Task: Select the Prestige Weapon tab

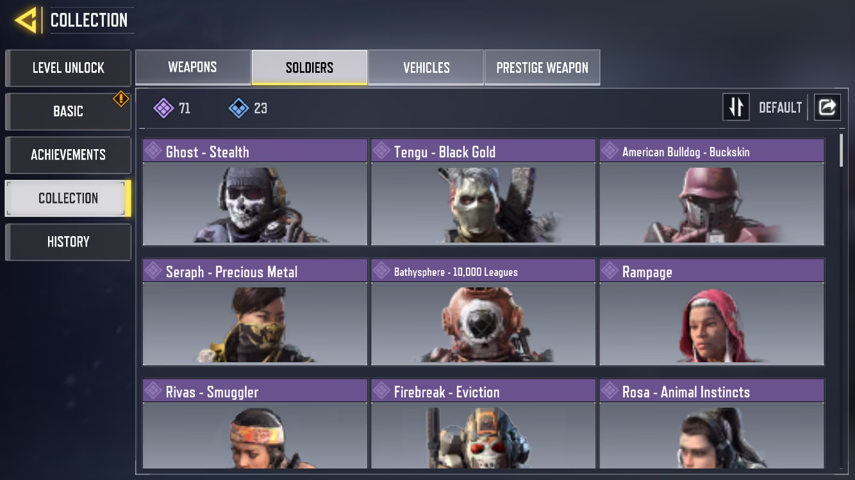Action: [542, 67]
